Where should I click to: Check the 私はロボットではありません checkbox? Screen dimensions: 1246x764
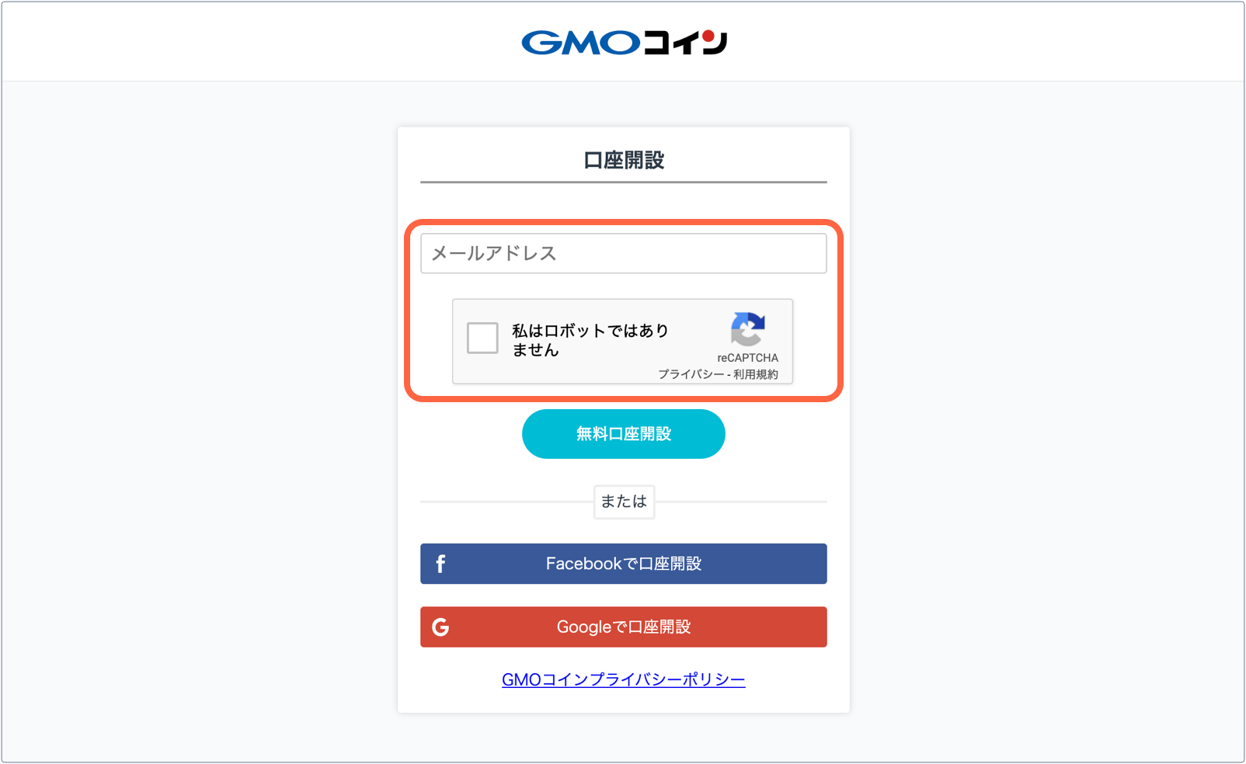(482, 338)
